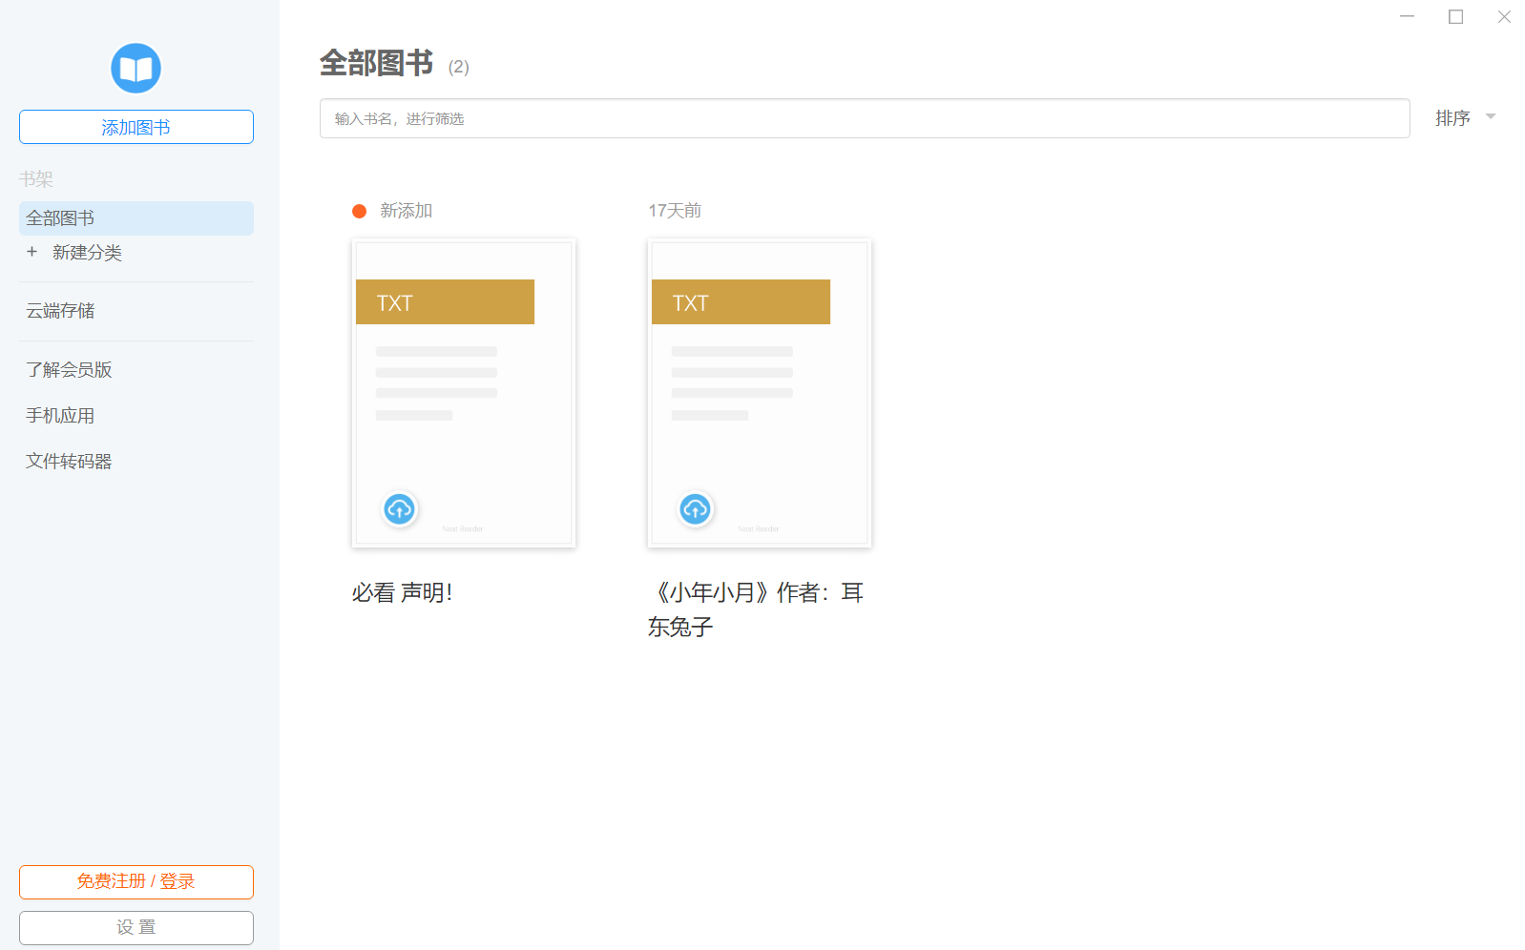1525x950 pixels.
Task: Open 了解会员版 page
Action: [x=69, y=370]
